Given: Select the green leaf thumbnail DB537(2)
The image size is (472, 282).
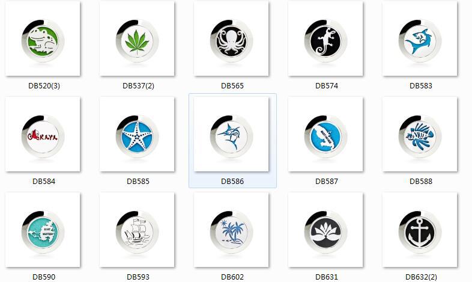Looking at the screenshot, I should click(137, 38).
